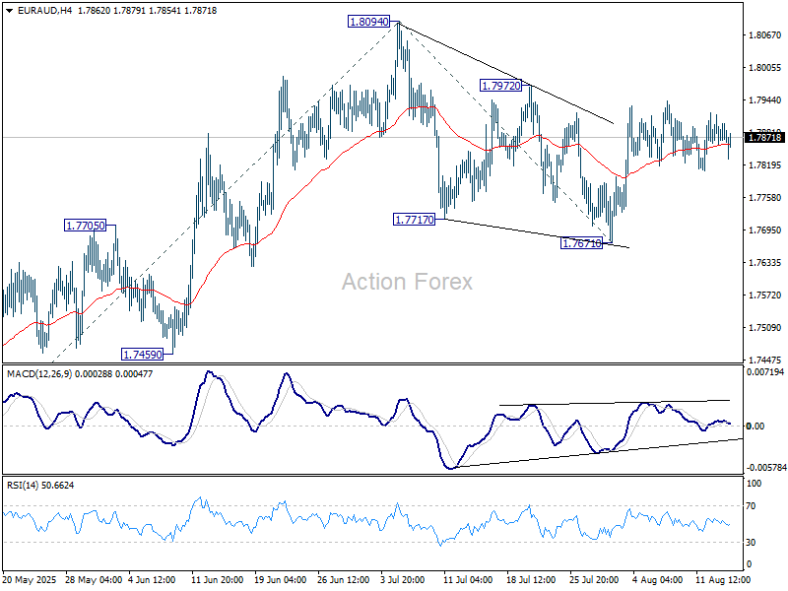Select the 1.77170 price label
Screen dimensions: 788x591
coord(414,220)
